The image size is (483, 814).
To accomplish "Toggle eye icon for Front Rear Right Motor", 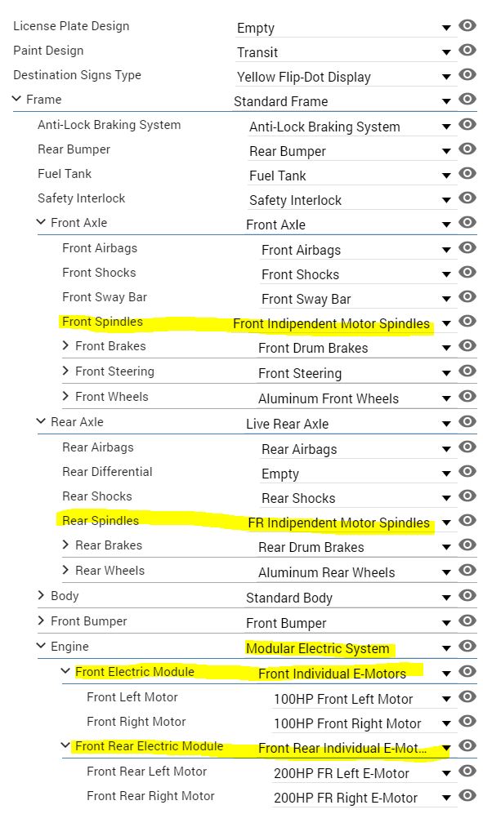I will coord(467,795).
